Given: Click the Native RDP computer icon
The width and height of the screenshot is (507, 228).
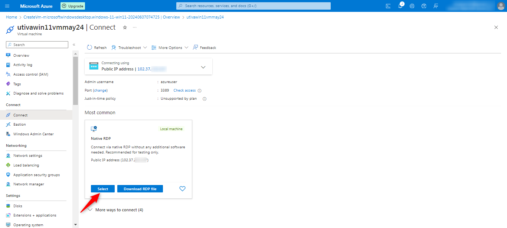Looking at the screenshot, I should tap(94, 129).
